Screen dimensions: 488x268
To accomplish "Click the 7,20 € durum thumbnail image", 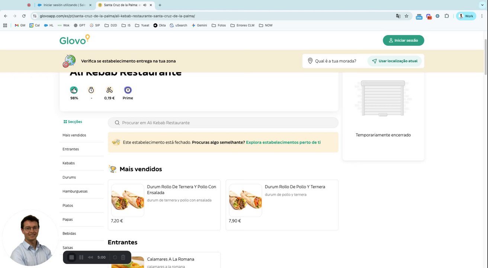I will (128, 200).
